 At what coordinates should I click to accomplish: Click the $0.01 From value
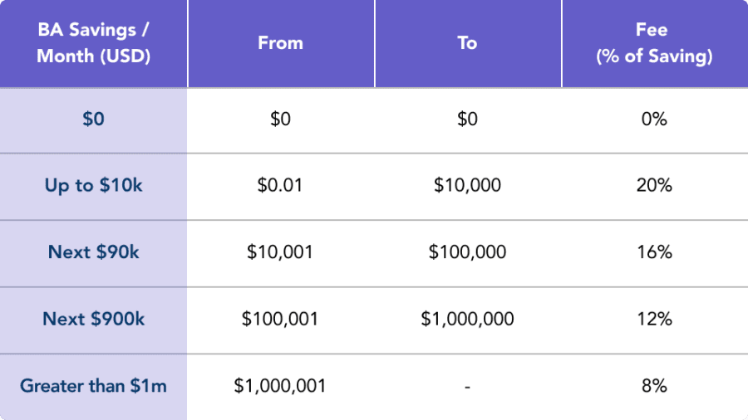[x=280, y=185]
